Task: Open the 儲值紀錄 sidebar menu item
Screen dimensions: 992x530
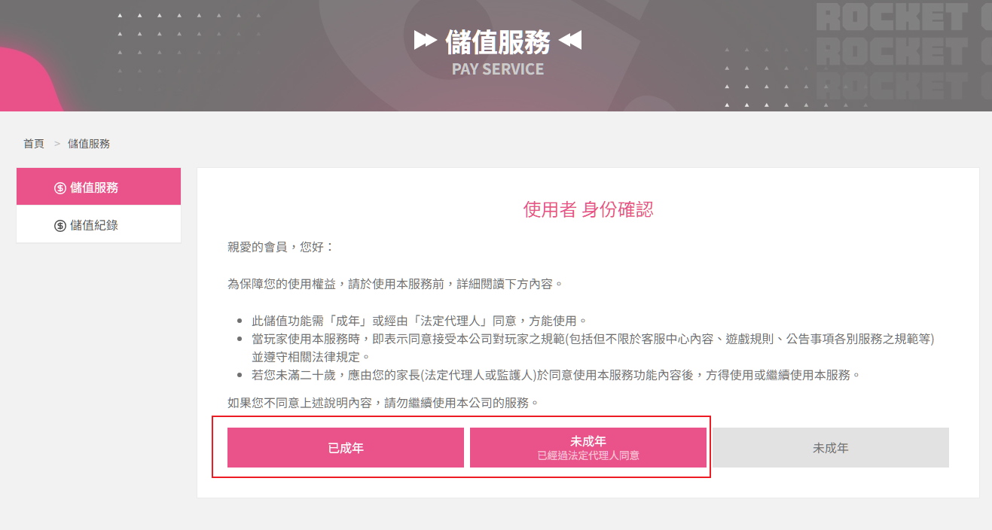Action: (99, 224)
